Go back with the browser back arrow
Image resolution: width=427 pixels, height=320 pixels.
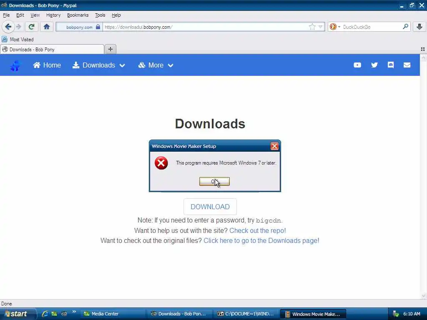point(8,27)
